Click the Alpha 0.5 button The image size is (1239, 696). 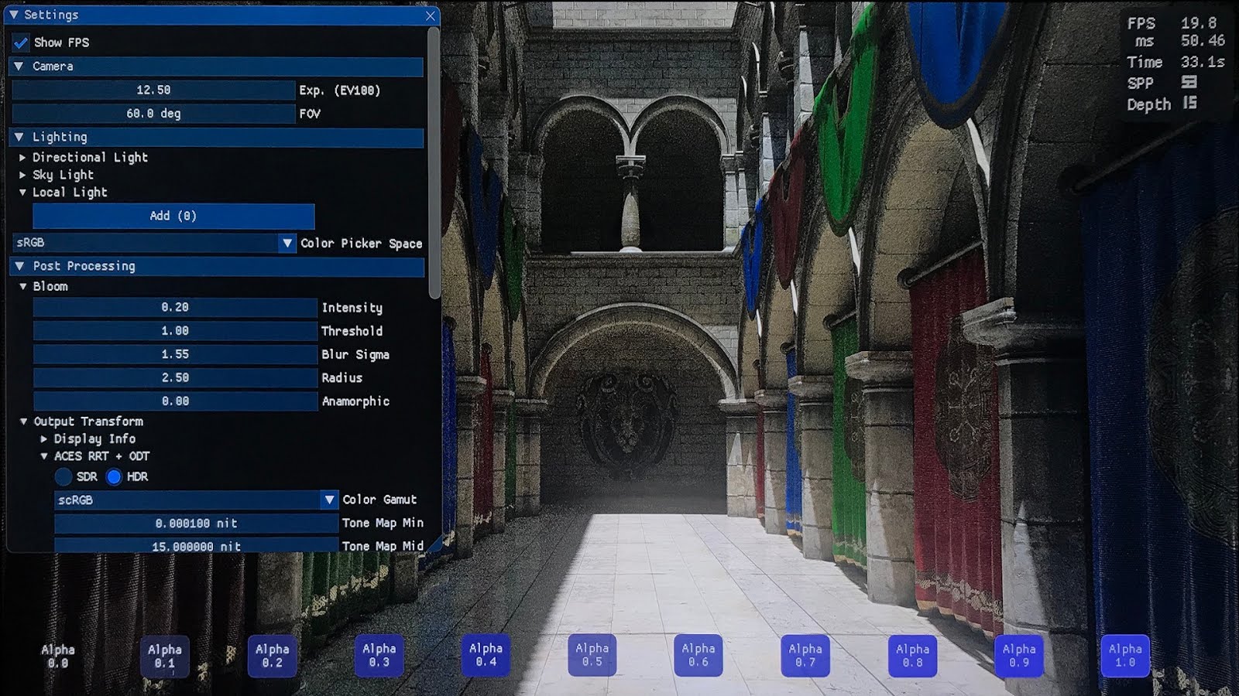pos(592,656)
